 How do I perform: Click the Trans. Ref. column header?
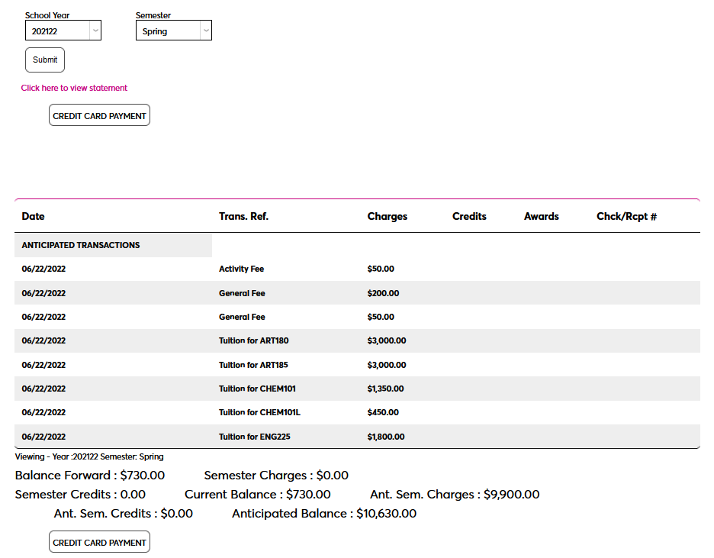[x=243, y=217]
